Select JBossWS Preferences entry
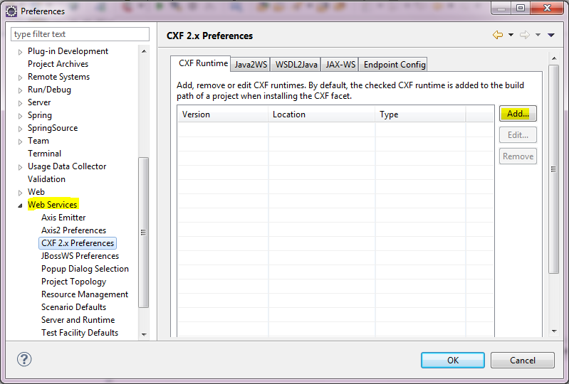 point(80,256)
